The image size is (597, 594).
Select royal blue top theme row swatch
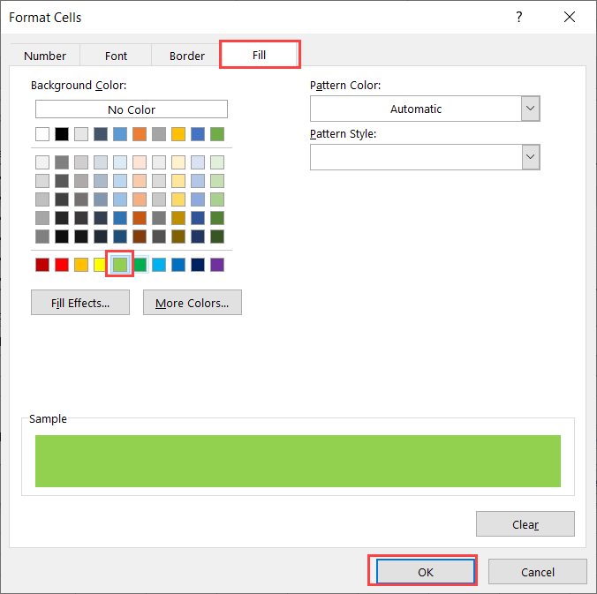(x=198, y=134)
